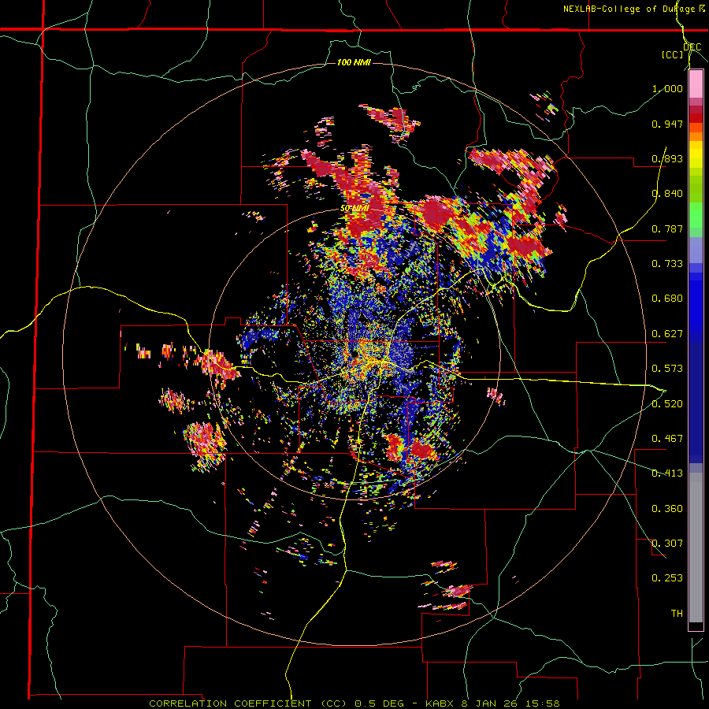Select the 0.893 scale value
Viewport: 709px width, 709px height.
coord(667,158)
